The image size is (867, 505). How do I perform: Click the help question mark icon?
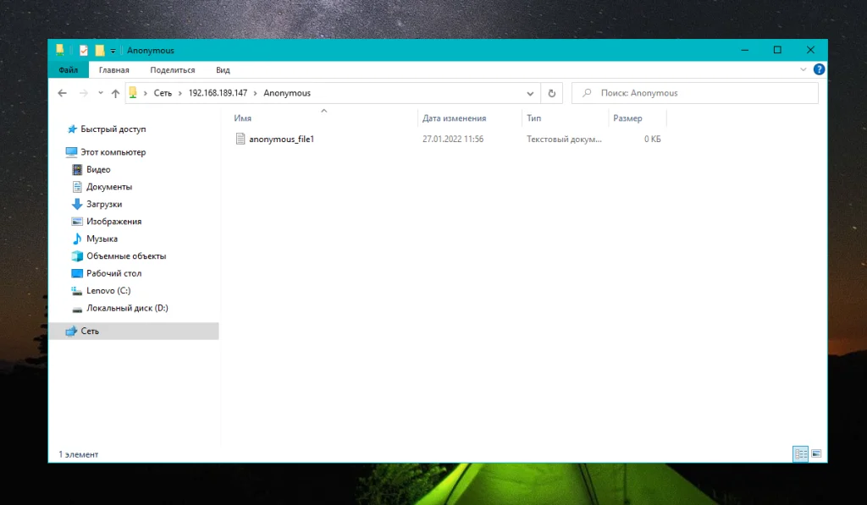[818, 69]
